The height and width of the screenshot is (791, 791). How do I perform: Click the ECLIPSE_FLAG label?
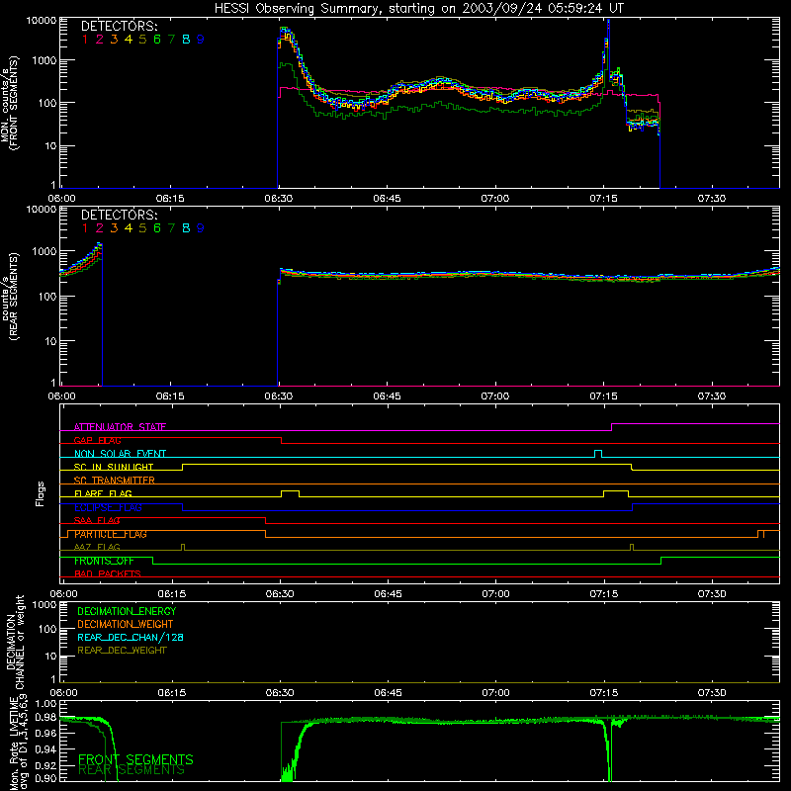coord(108,507)
